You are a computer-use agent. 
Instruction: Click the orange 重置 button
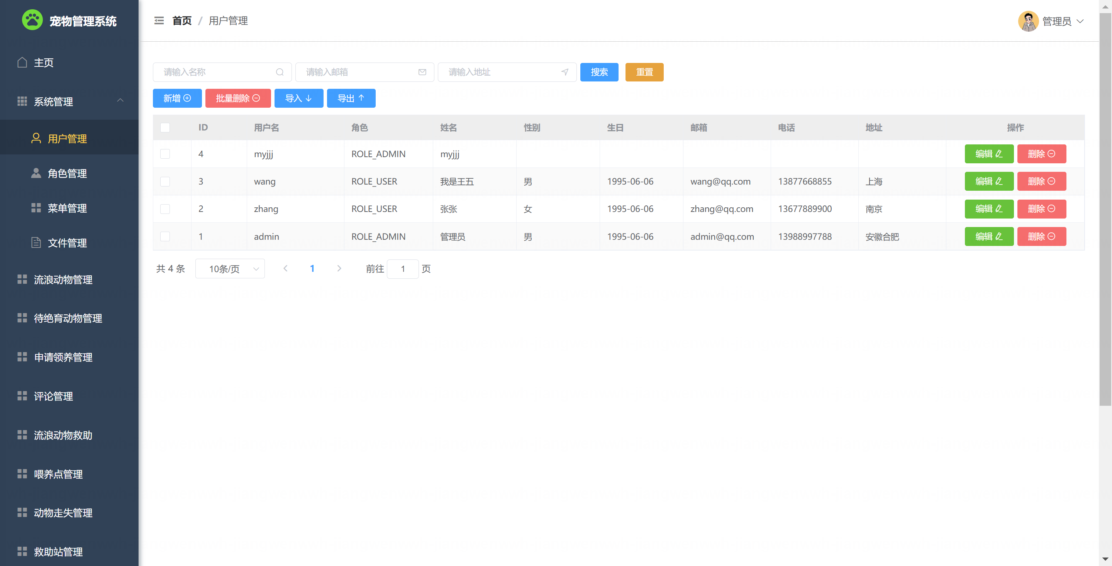(644, 72)
